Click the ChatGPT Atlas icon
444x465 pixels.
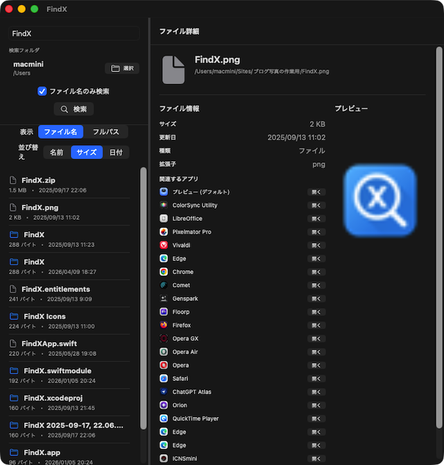164,391
